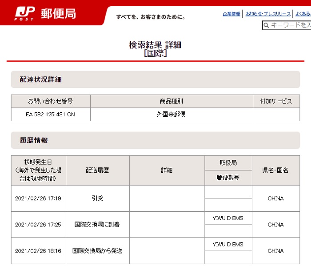Click the 外国来郵便 cell
The image size is (311, 269).
click(171, 114)
